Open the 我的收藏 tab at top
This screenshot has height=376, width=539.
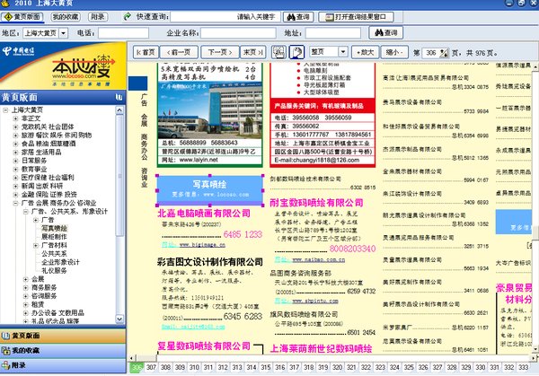(66, 17)
